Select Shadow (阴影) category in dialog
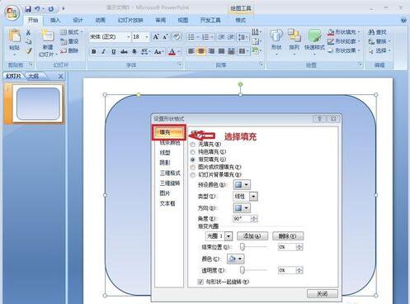Screen dimensions: 410x304 tap(165, 163)
